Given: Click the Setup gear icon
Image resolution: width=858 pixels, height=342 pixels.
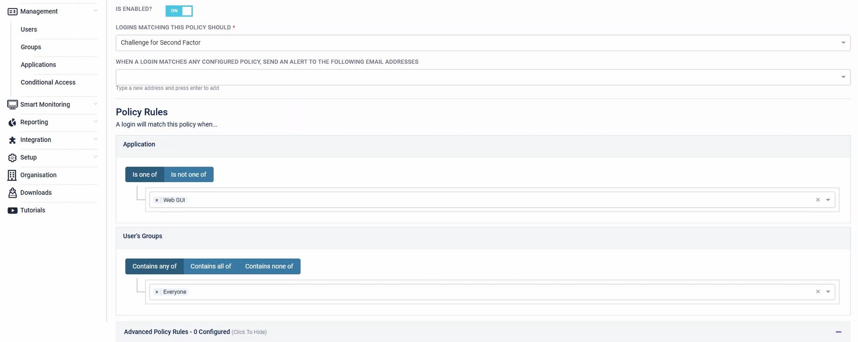Looking at the screenshot, I should tap(12, 158).
